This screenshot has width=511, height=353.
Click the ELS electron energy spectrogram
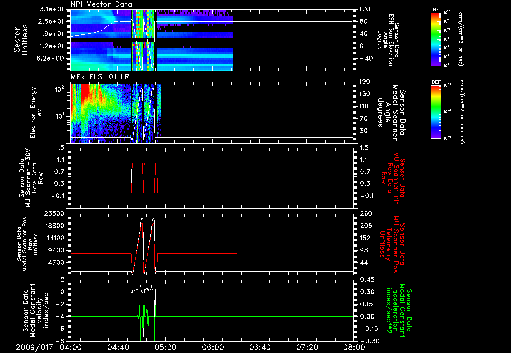(212, 113)
